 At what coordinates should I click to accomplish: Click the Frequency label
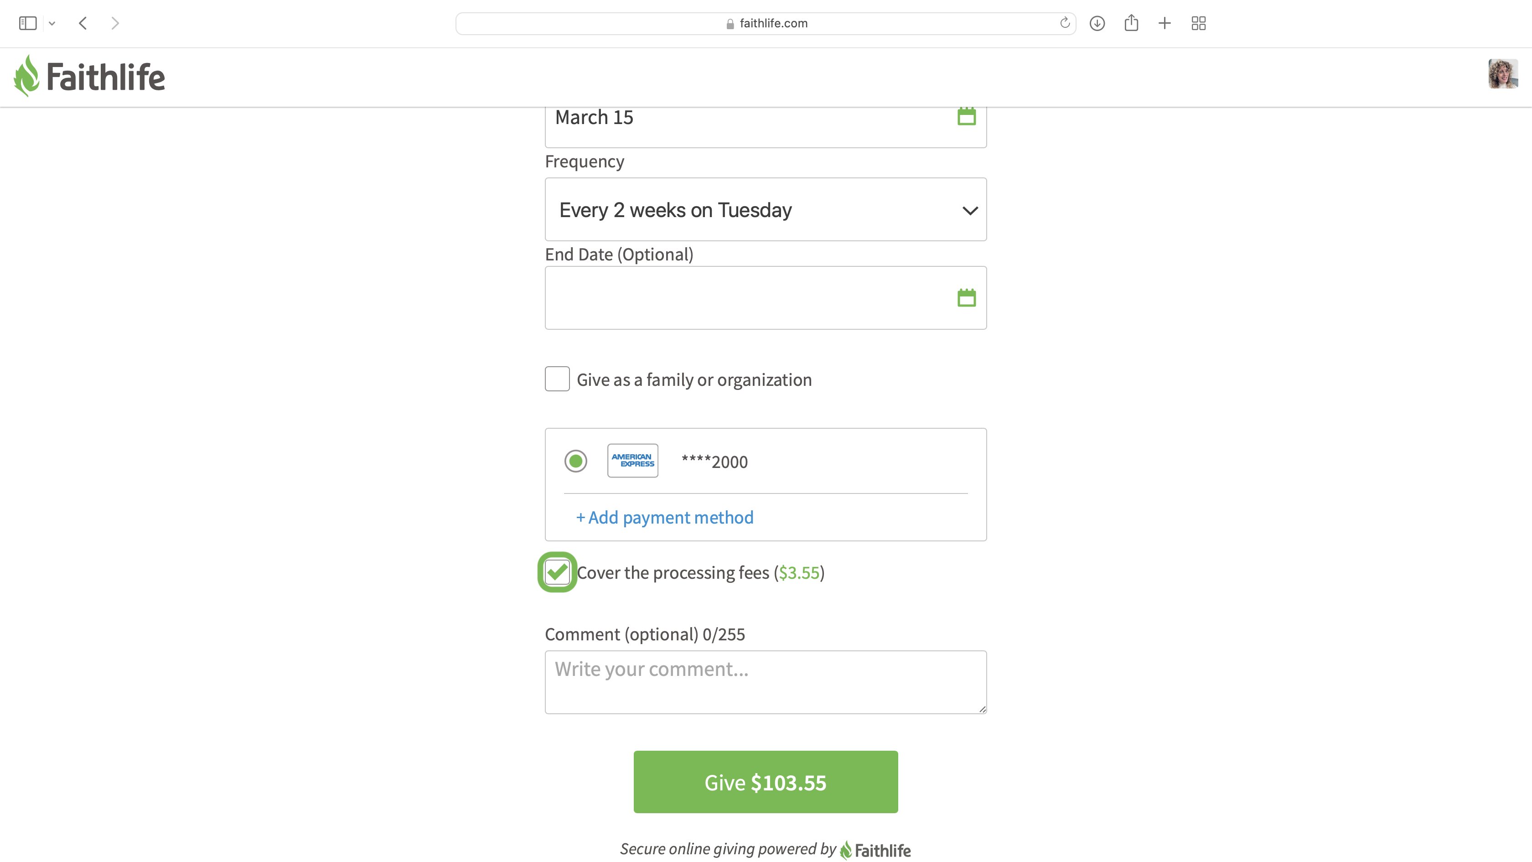pos(584,162)
